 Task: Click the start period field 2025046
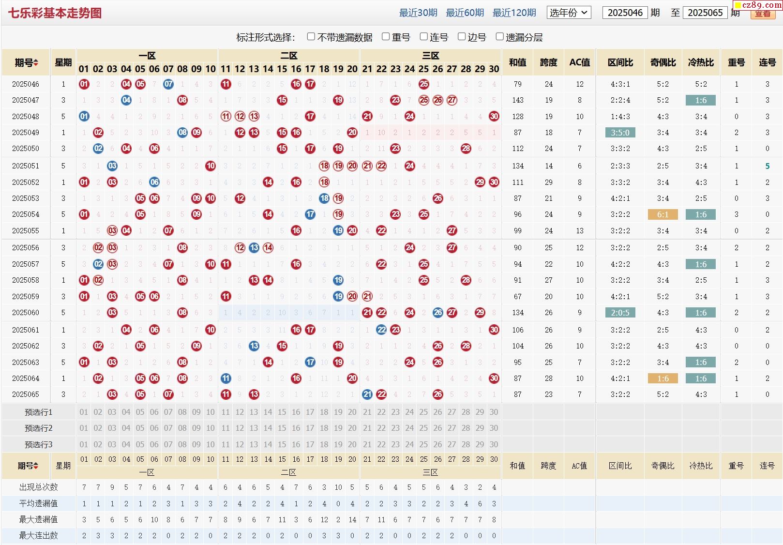[x=625, y=13]
